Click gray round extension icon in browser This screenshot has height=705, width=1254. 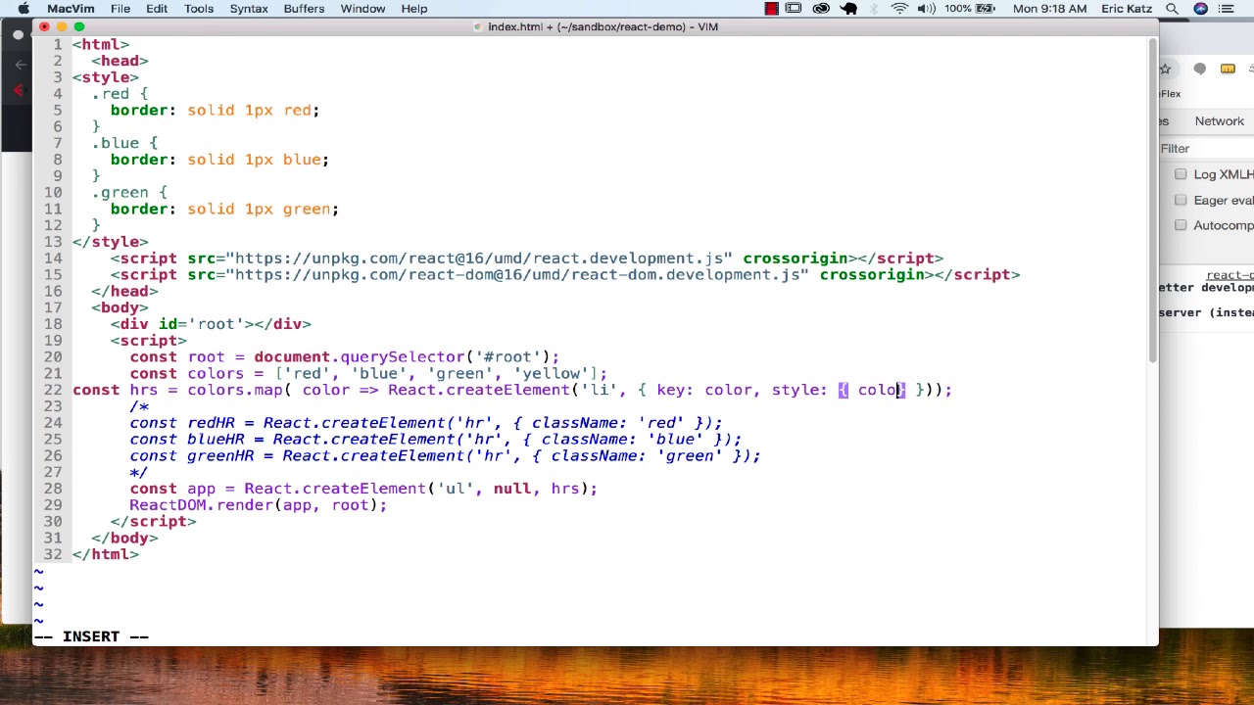(1200, 69)
